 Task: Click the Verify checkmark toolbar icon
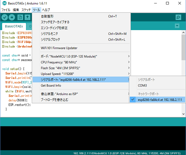pos(5,17)
